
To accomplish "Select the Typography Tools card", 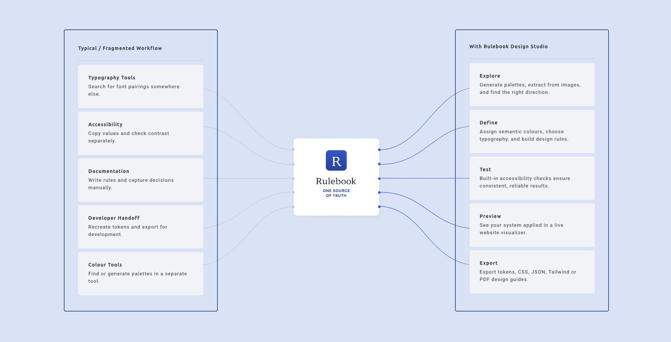I will point(140,86).
